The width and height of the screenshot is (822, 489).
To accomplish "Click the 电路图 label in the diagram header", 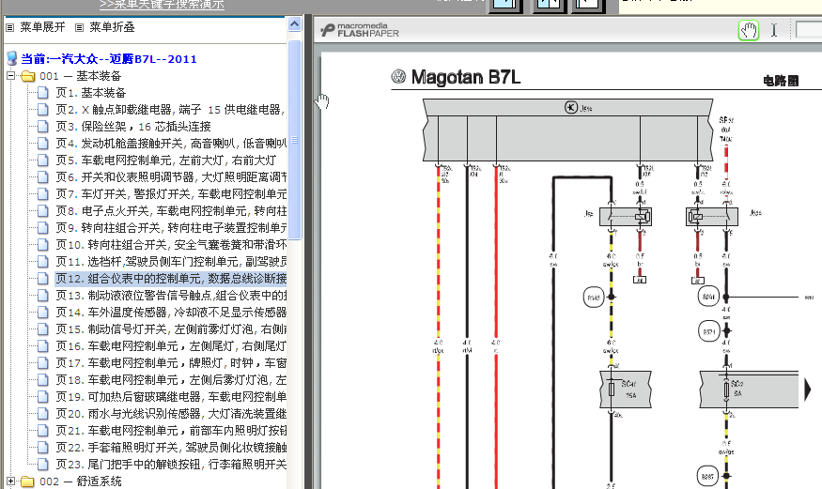I will 781,81.
